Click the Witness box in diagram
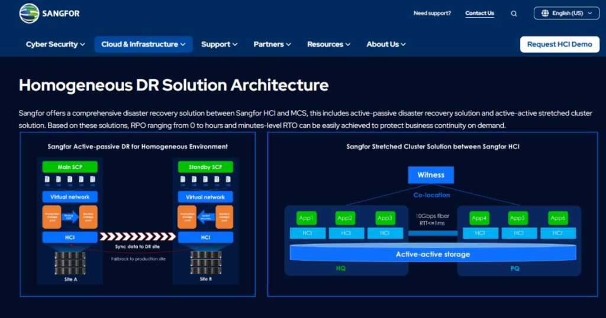The height and width of the screenshot is (318, 606). click(431, 175)
